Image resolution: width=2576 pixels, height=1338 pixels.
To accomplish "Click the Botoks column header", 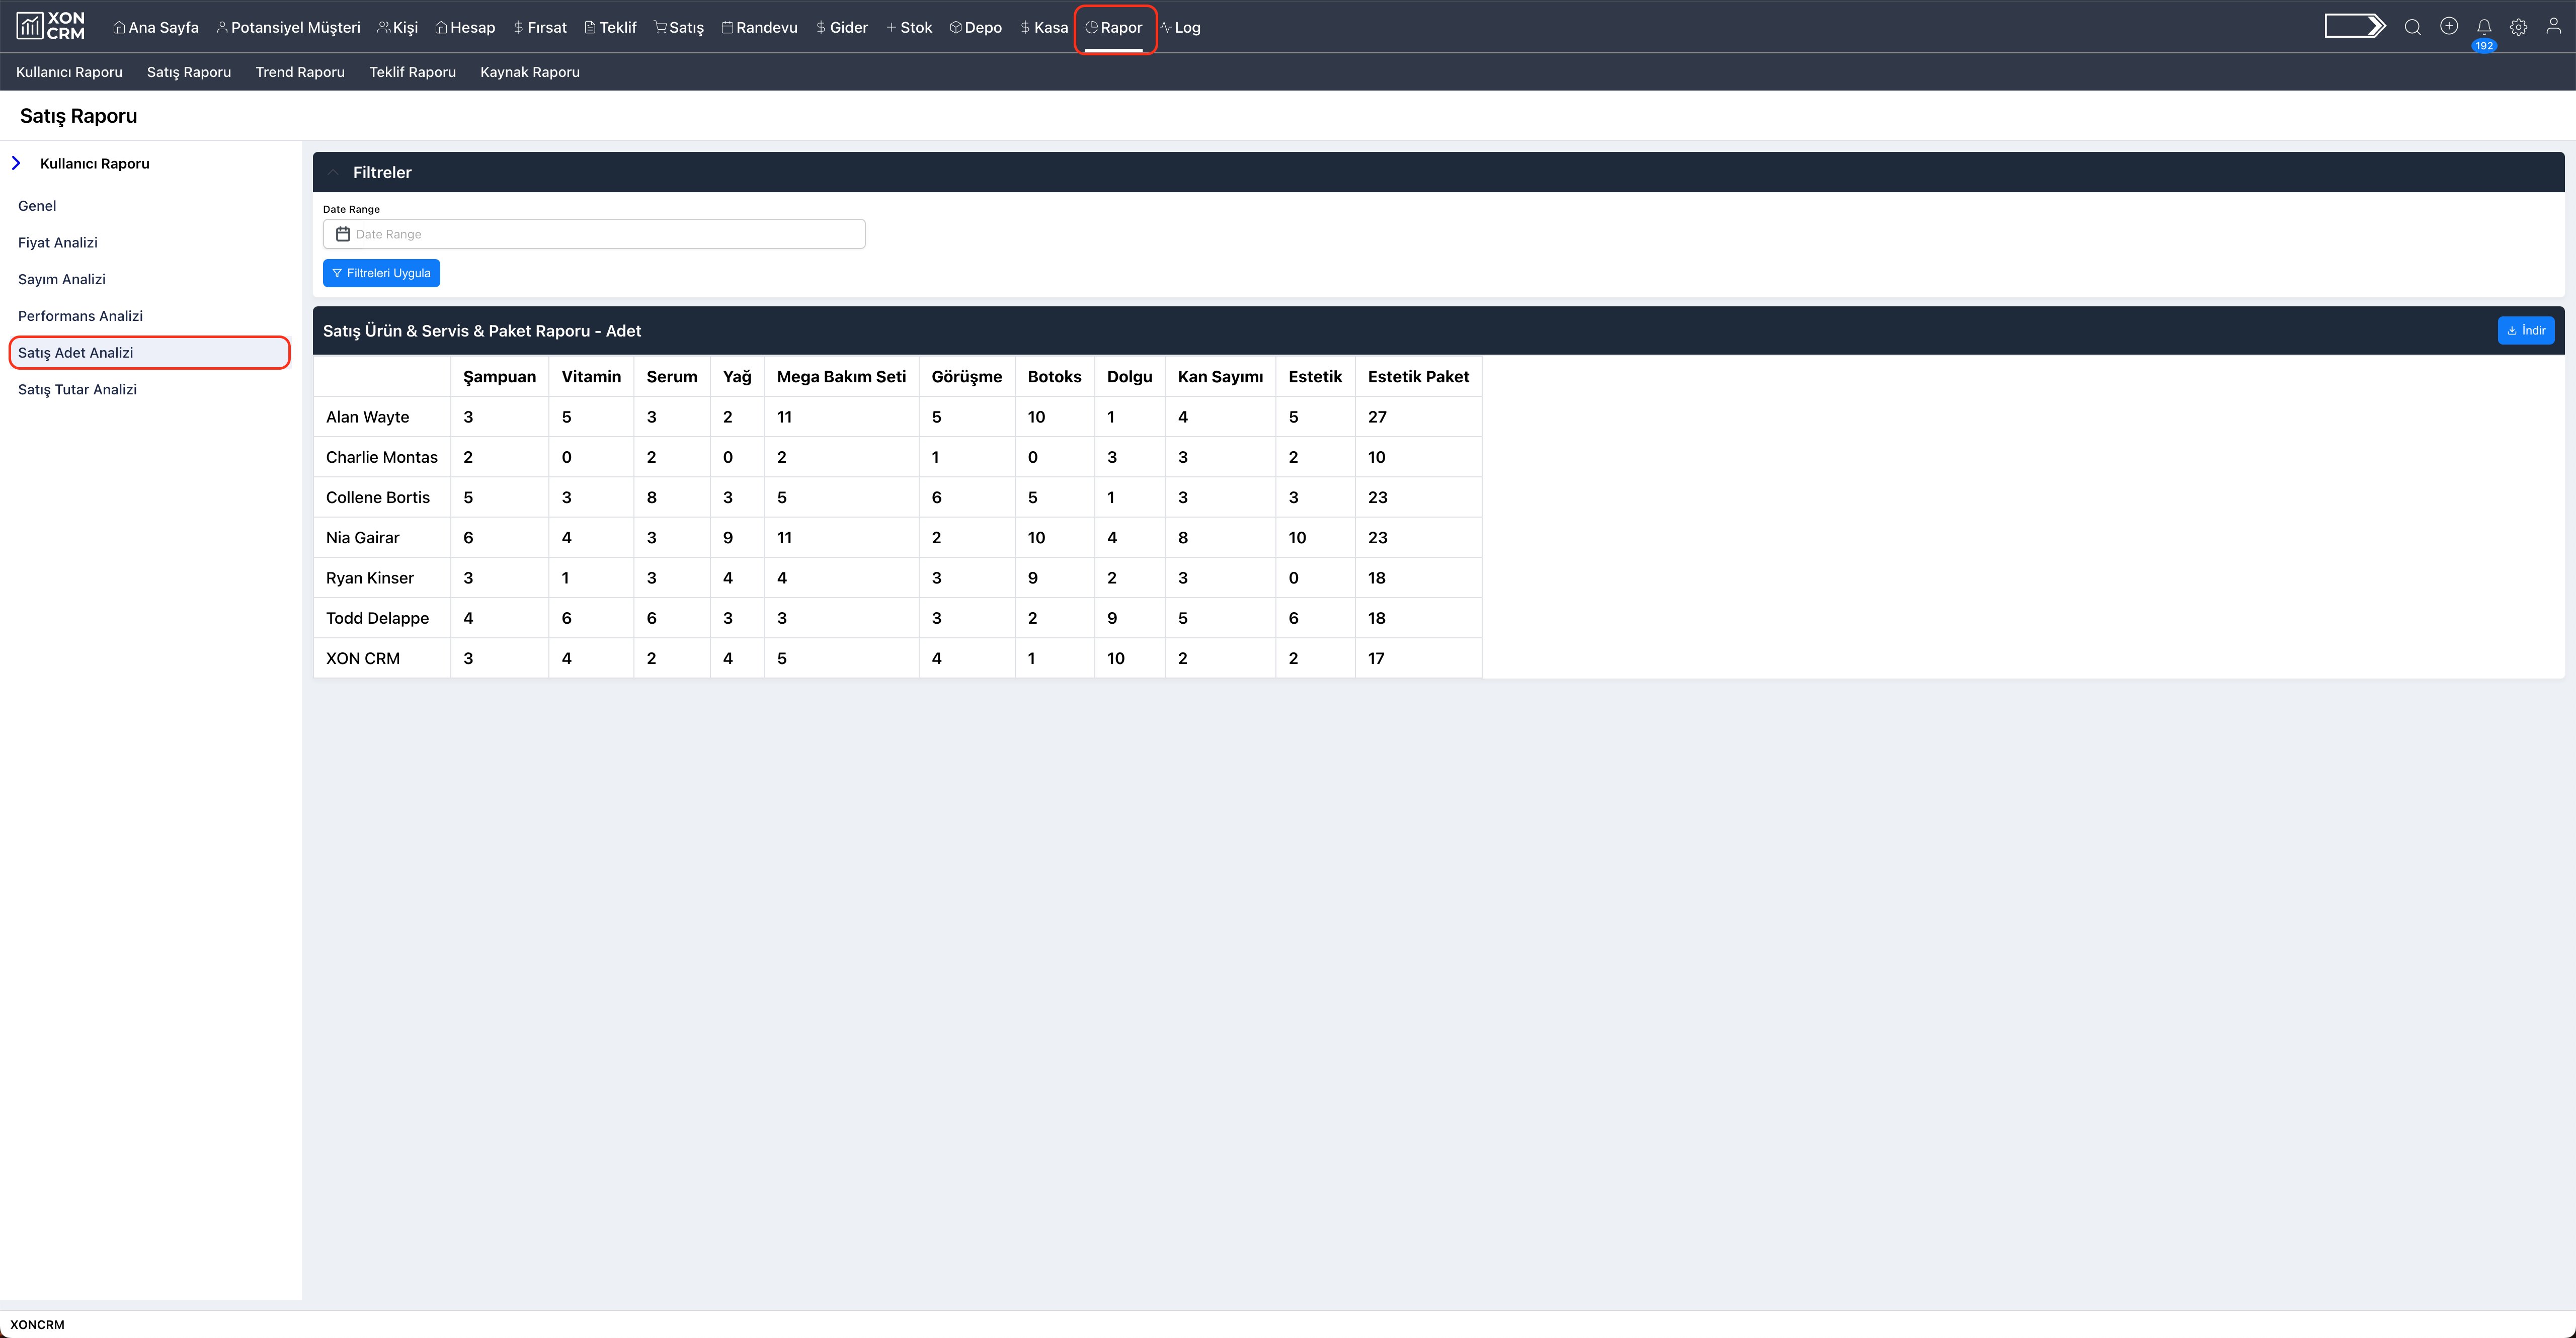I will point(1054,377).
